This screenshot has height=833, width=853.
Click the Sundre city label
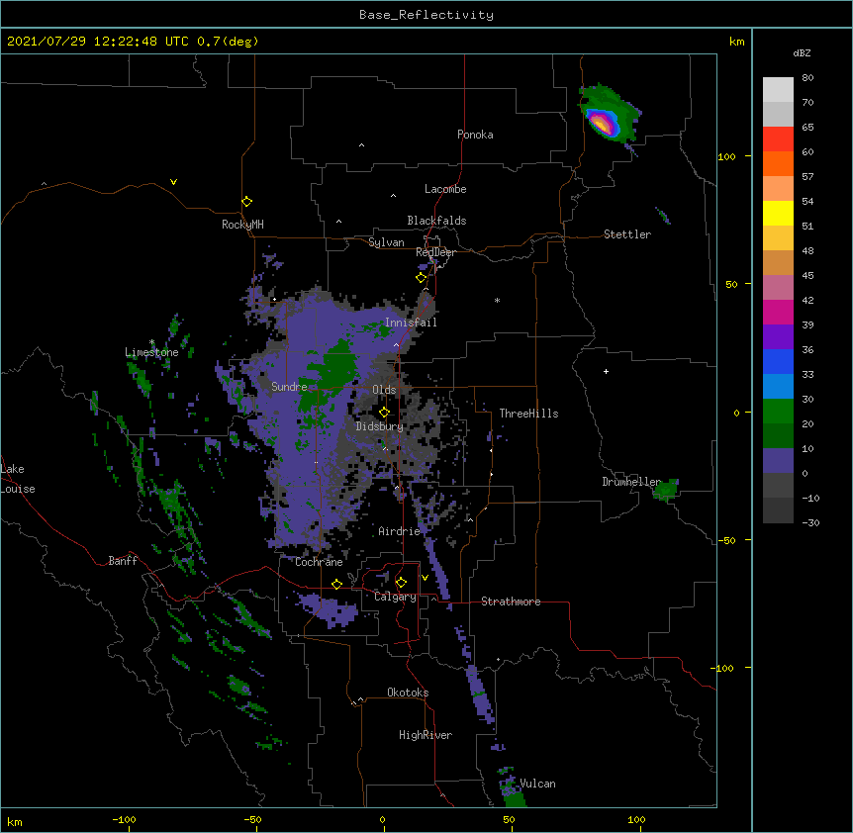289,387
